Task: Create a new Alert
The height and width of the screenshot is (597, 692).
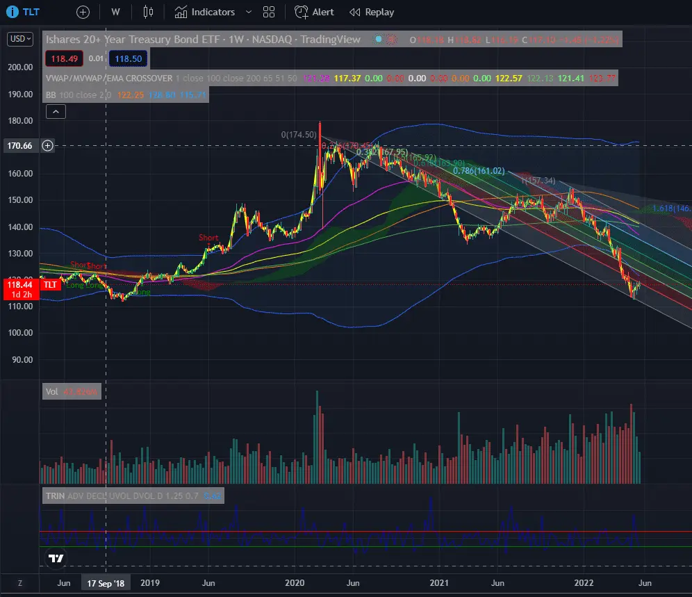Action: (314, 12)
